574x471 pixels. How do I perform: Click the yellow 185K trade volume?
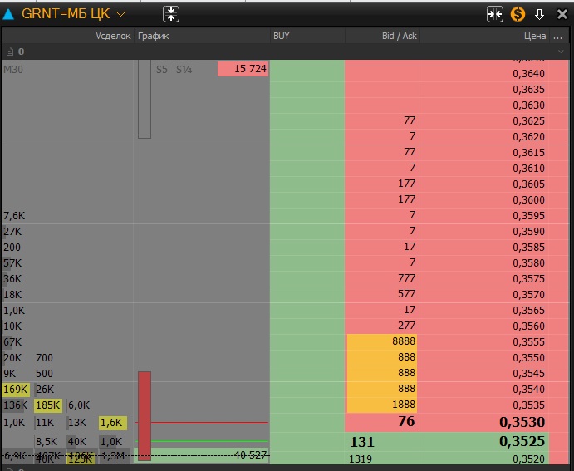tap(48, 405)
